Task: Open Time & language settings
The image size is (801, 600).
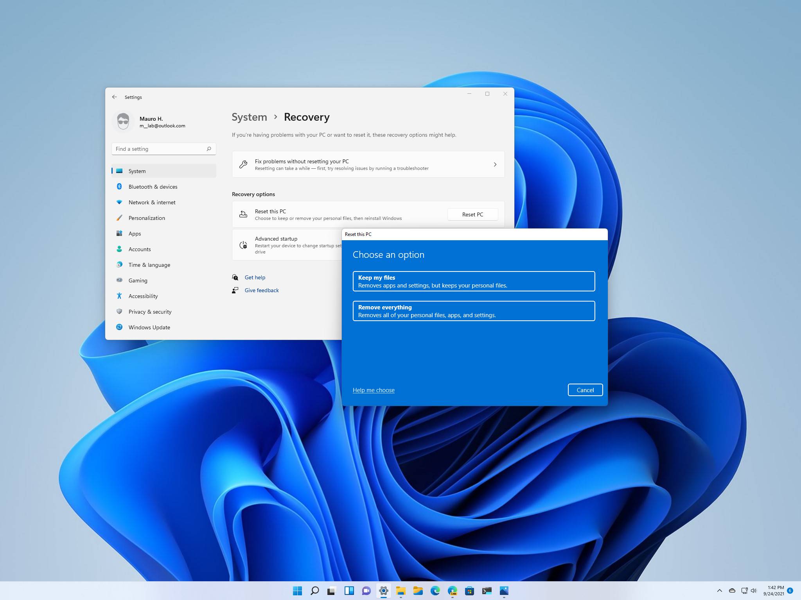Action: pos(120,265)
